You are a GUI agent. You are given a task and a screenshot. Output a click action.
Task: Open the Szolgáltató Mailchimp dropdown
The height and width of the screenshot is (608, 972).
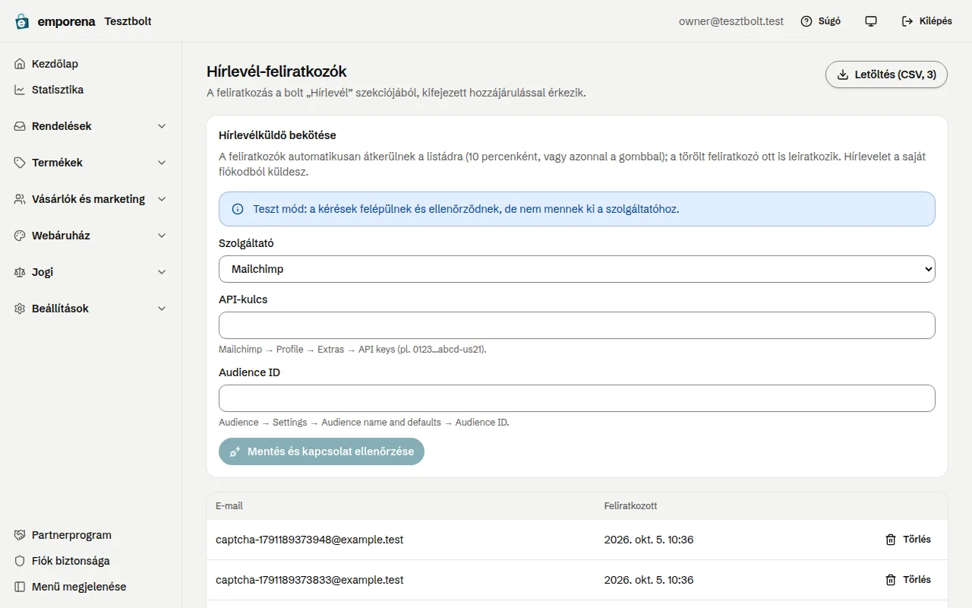click(577, 269)
